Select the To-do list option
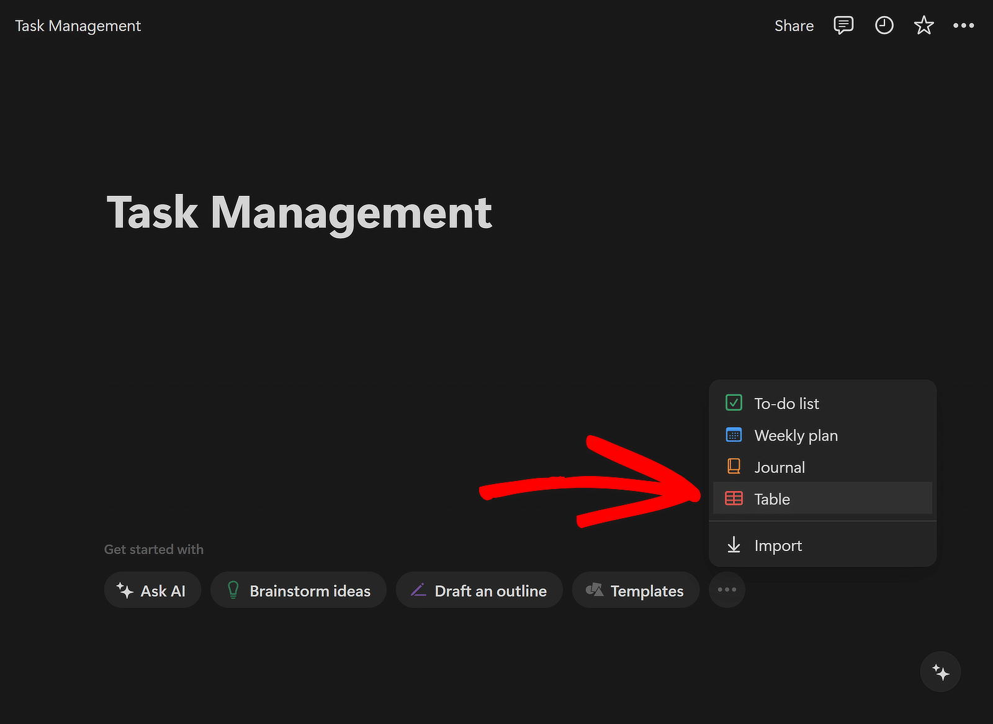Viewport: 993px width, 724px height. [x=786, y=403]
